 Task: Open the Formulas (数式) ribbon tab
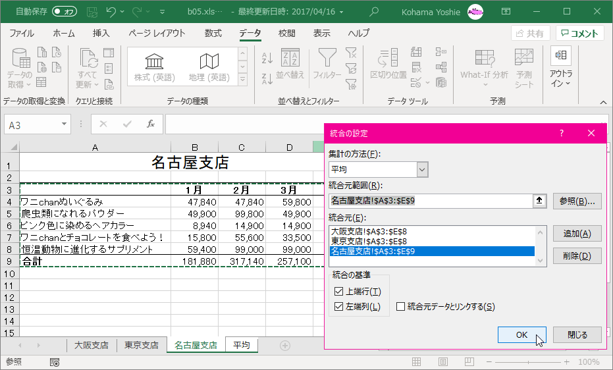point(213,34)
